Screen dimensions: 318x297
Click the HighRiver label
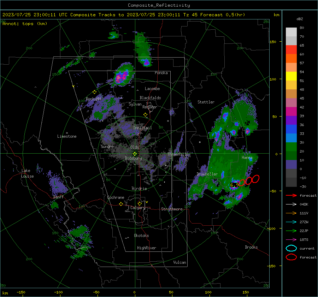pyautogui.click(x=147, y=248)
